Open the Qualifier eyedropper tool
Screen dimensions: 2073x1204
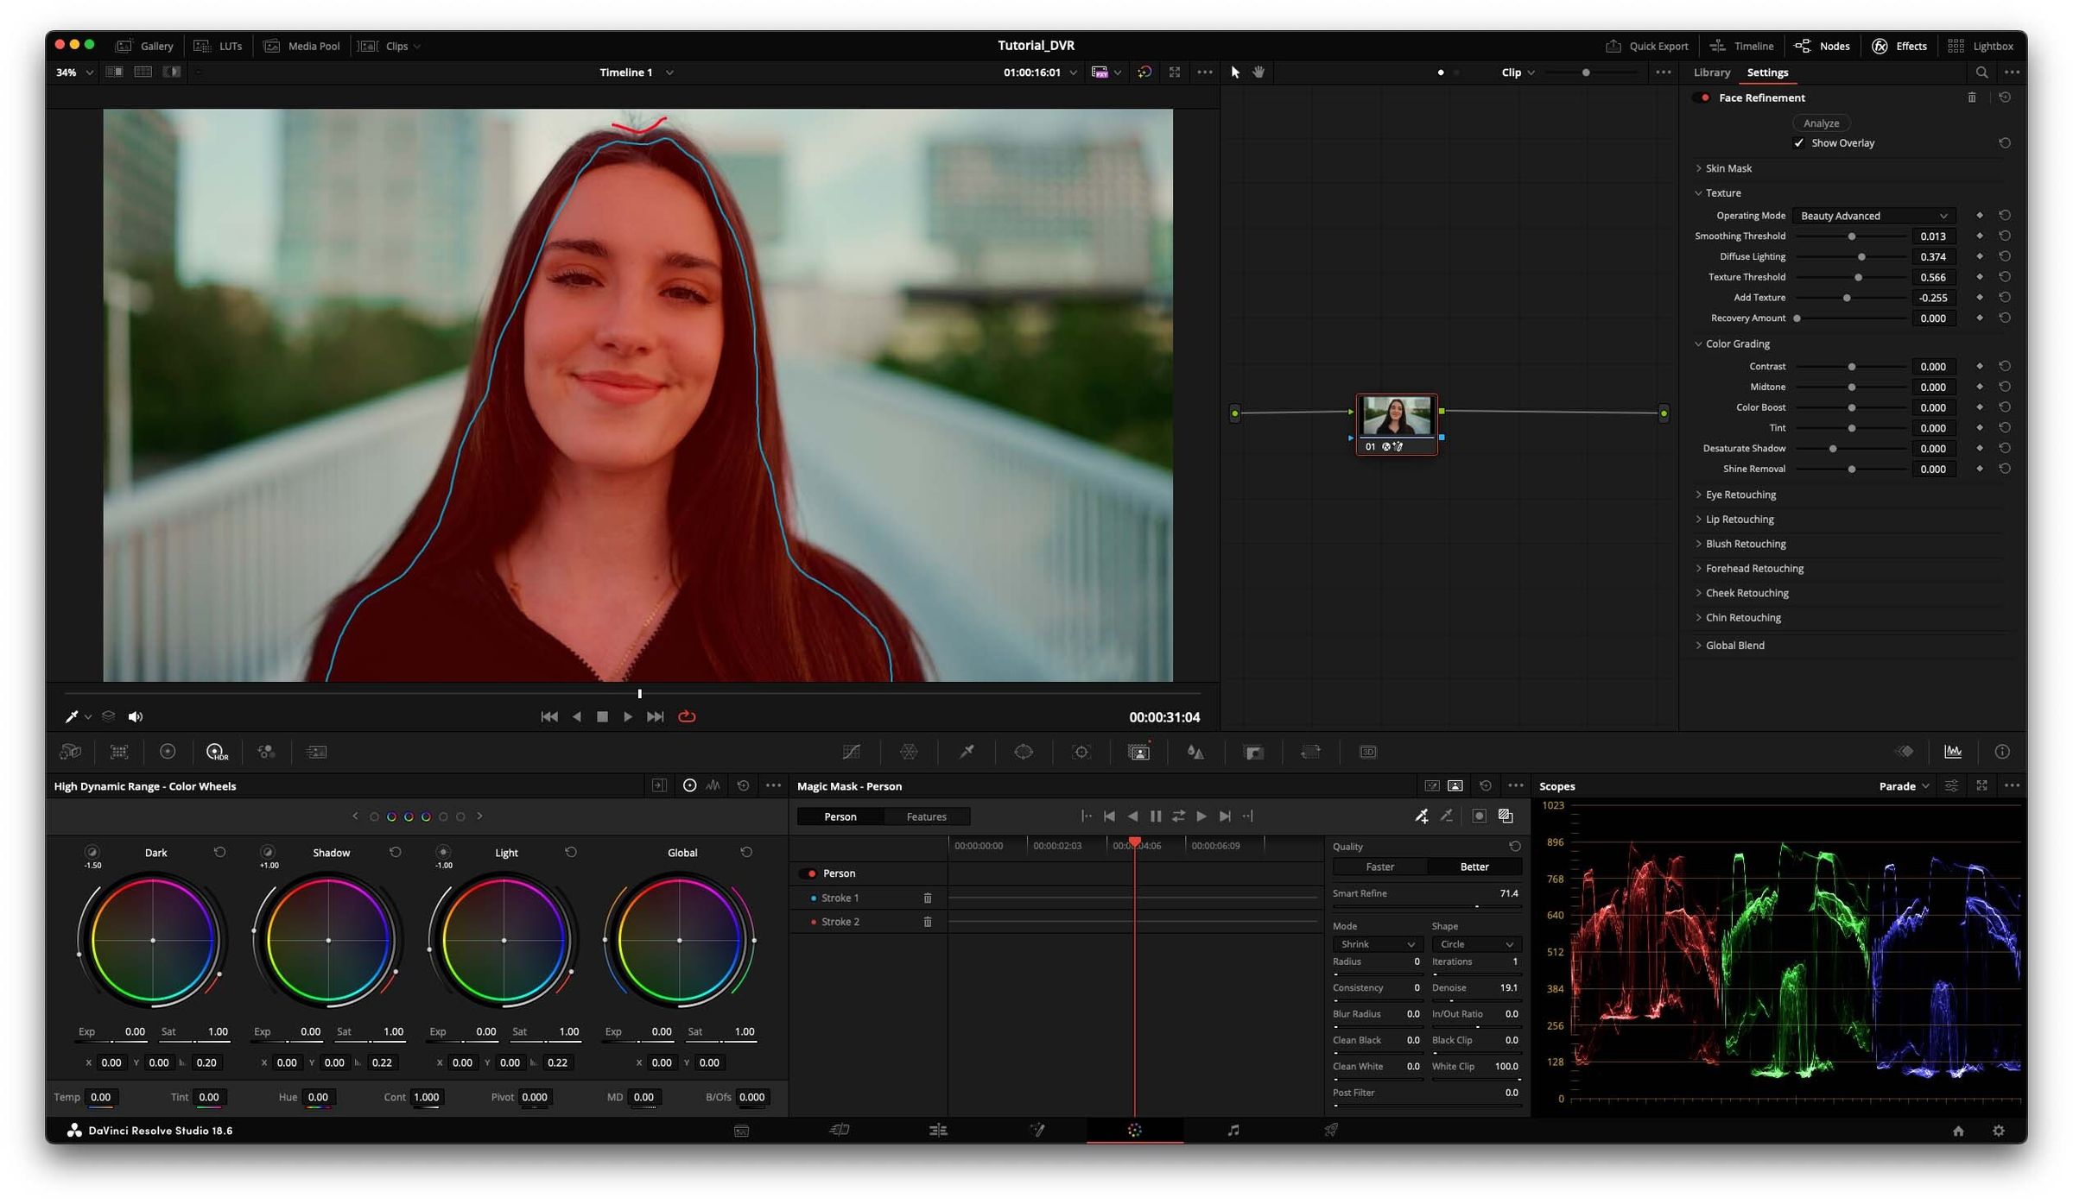[967, 752]
